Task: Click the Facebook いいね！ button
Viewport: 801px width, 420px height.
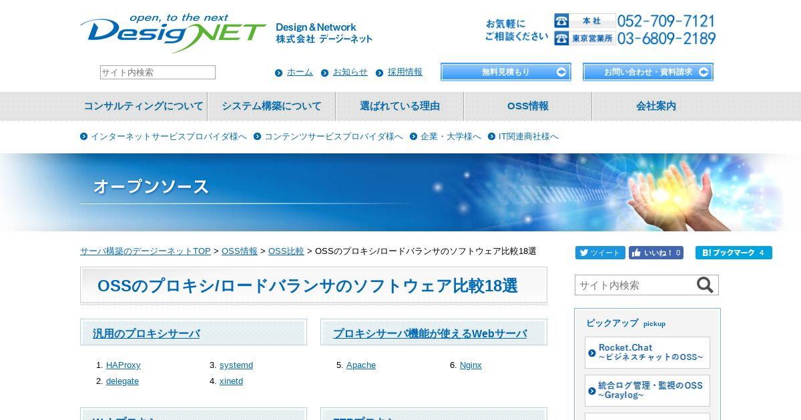Action: pos(655,253)
